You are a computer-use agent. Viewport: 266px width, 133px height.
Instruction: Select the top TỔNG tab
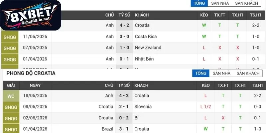click(199, 3)
